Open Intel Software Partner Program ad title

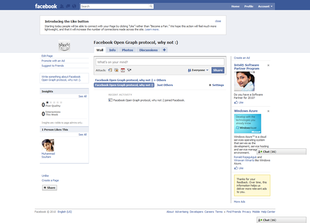click(247, 67)
